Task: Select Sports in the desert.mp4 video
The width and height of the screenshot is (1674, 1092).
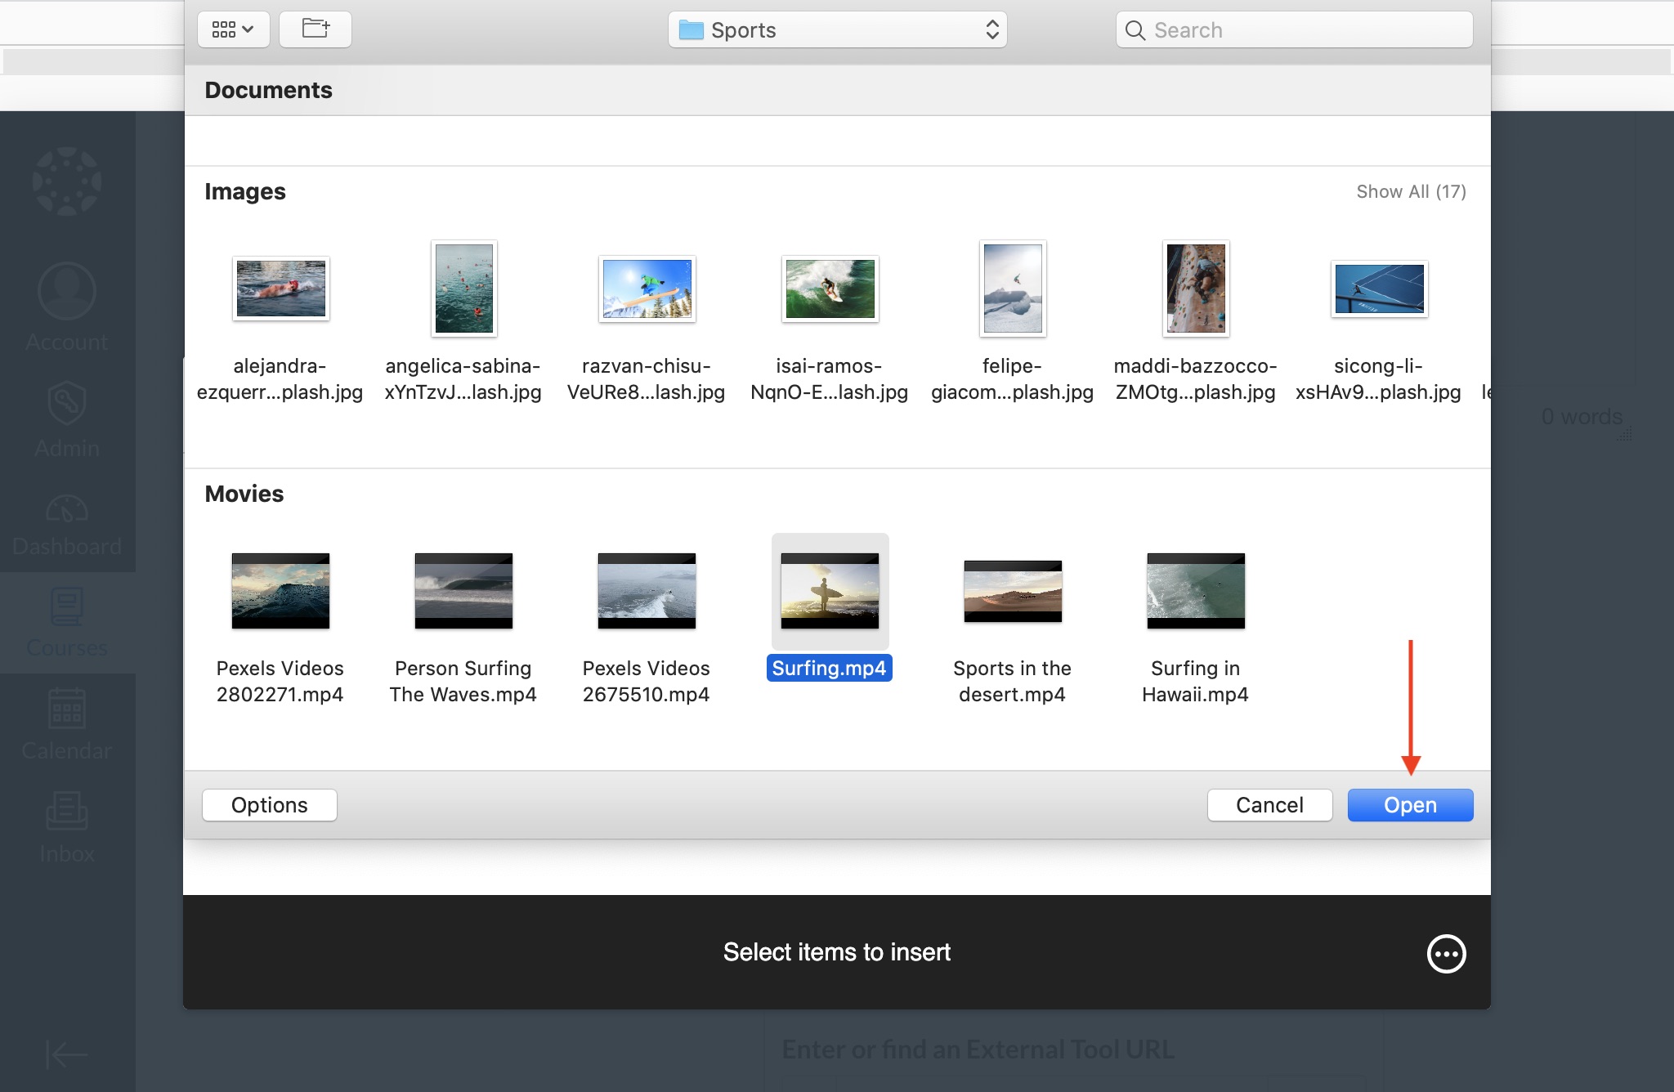Action: (x=1013, y=591)
